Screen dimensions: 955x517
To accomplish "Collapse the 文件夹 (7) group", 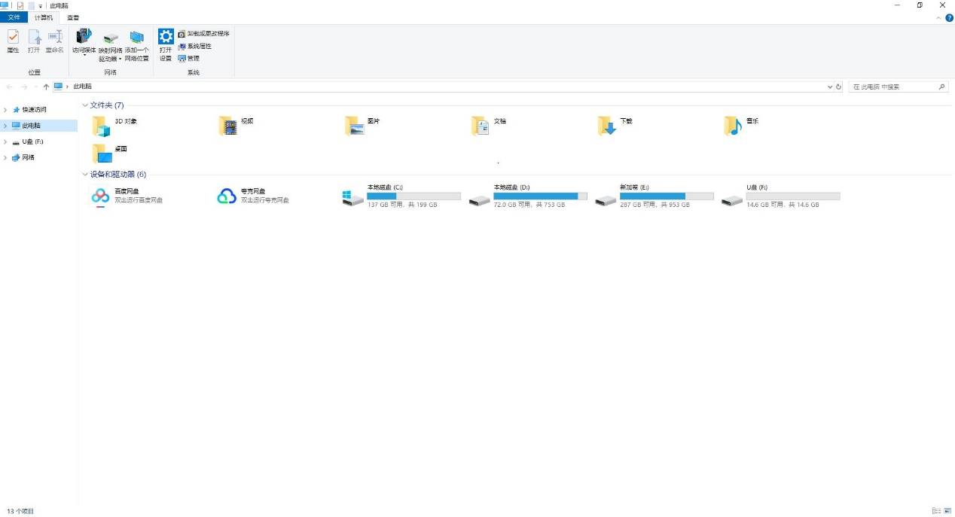I will click(85, 105).
